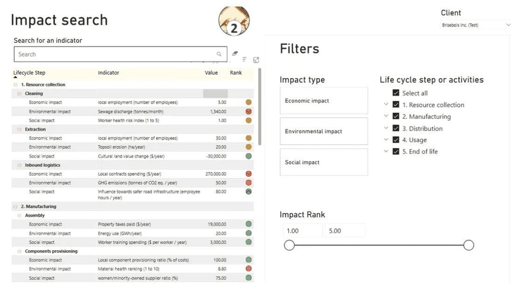Open the table sort/filter lines icon

coord(244,59)
